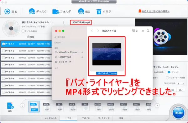
Task: Change Finder icon view mode
Action: (135, 31)
